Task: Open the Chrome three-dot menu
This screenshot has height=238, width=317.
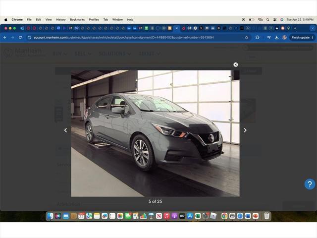Action: [x=313, y=38]
